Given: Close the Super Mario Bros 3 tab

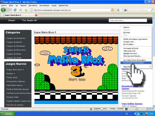Looking at the screenshot, I should (x=36, y=15).
